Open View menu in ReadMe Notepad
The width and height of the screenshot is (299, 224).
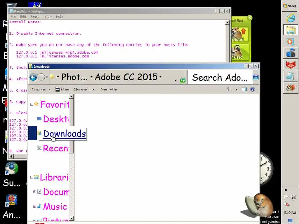[x=48, y=17]
